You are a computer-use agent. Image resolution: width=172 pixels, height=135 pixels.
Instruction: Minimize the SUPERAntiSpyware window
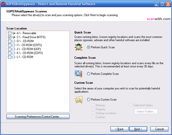(157, 4)
